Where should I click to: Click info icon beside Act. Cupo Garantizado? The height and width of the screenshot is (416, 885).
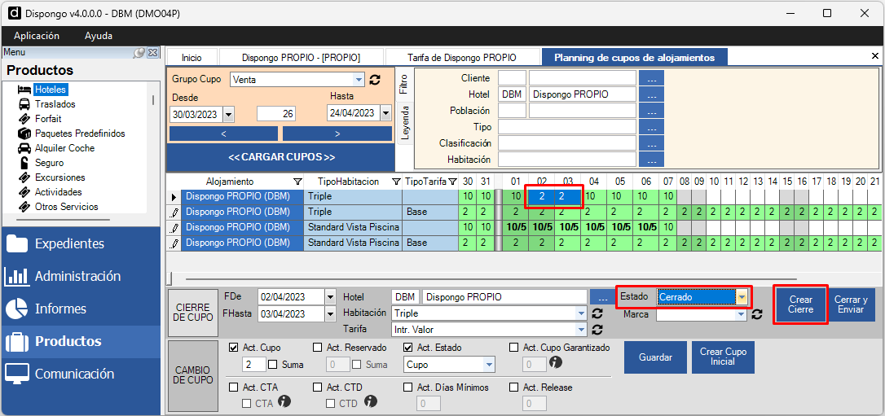coord(557,363)
